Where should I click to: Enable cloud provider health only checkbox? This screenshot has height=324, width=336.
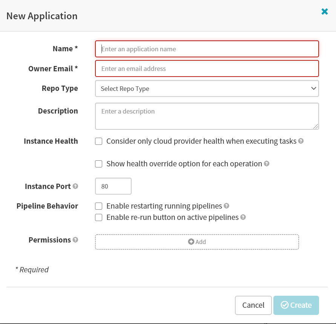point(98,141)
